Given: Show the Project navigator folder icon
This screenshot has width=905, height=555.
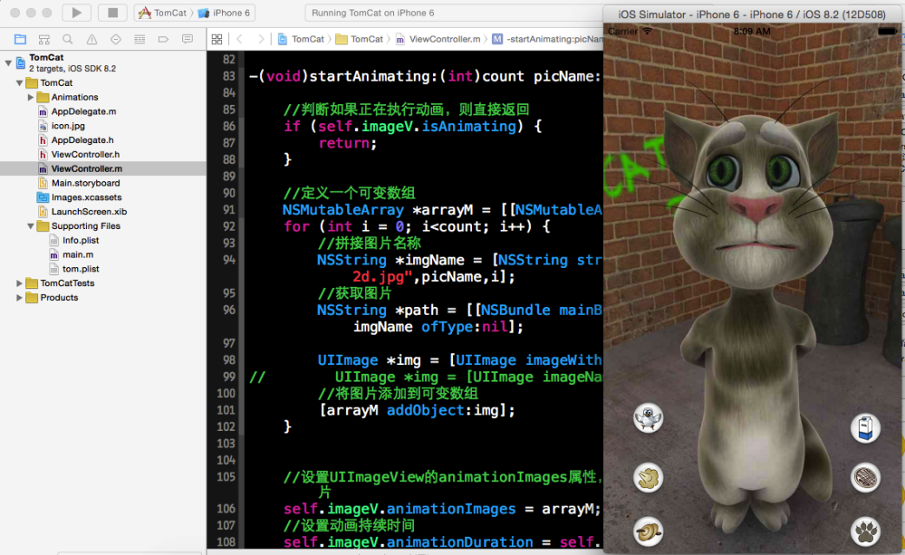Looking at the screenshot, I should [20, 39].
